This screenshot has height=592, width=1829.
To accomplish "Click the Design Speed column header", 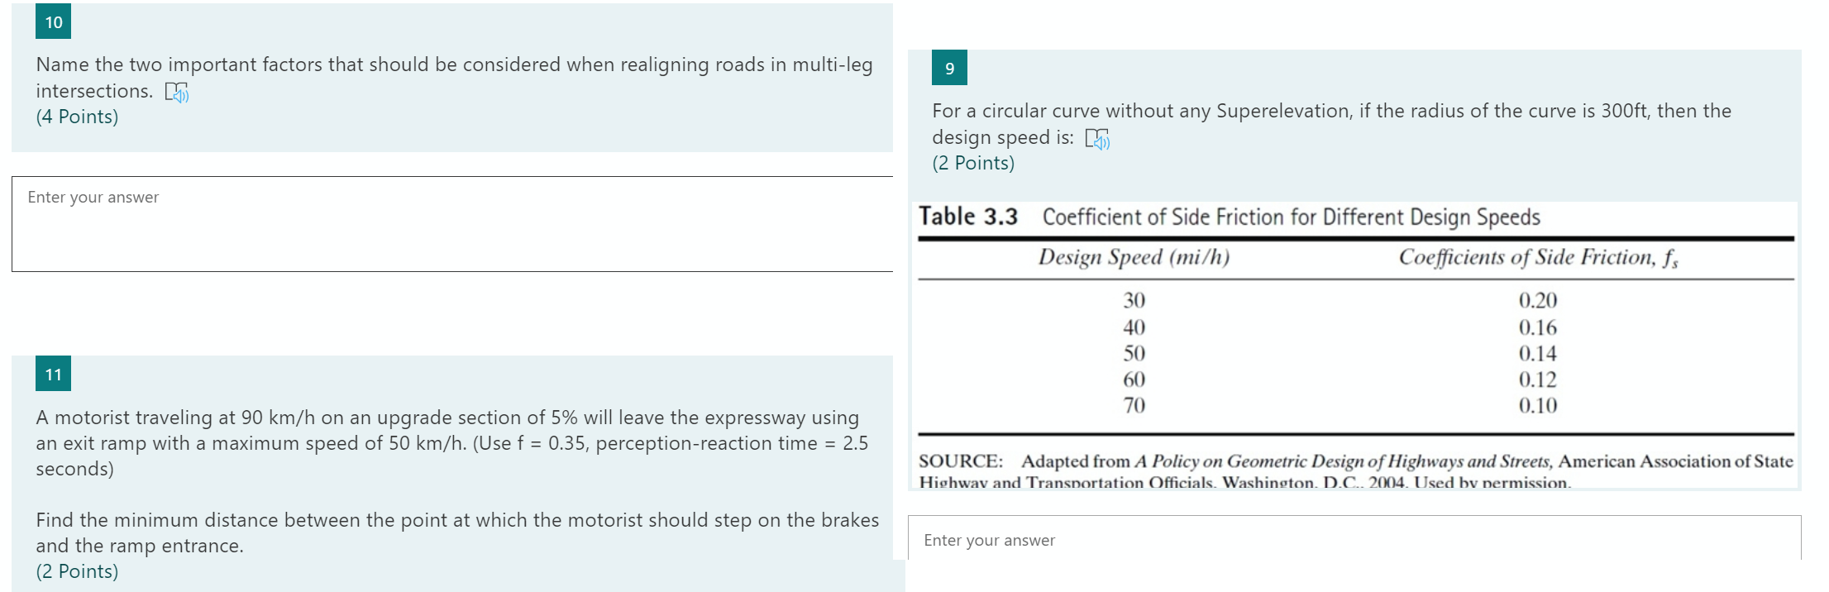I will [x=1134, y=257].
